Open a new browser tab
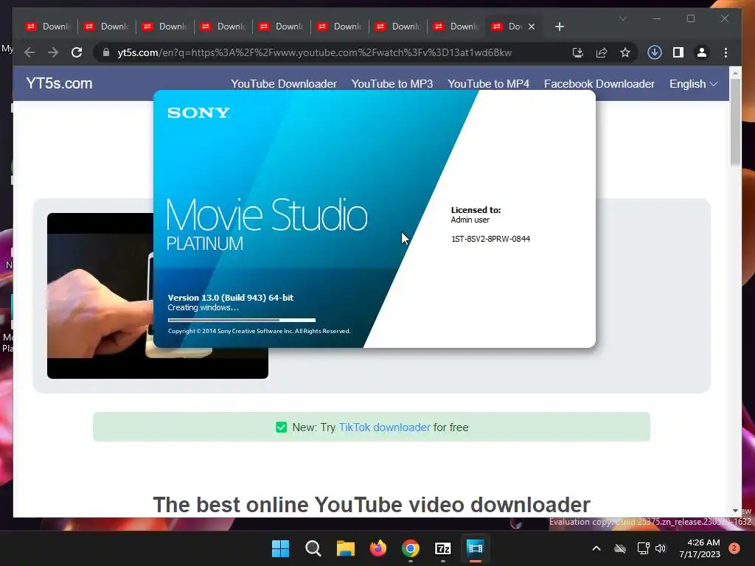 559,27
